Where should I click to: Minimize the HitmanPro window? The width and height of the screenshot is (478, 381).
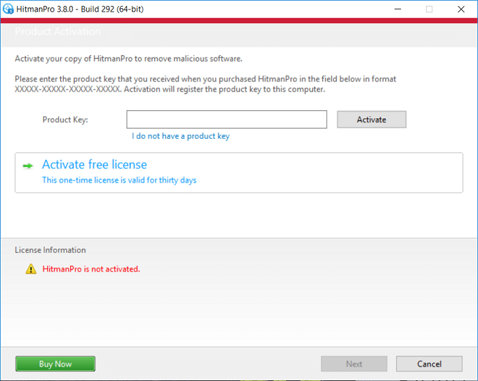398,9
